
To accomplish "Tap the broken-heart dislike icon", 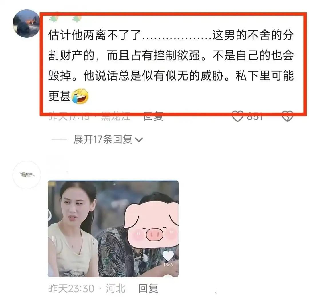I will (x=287, y=116).
